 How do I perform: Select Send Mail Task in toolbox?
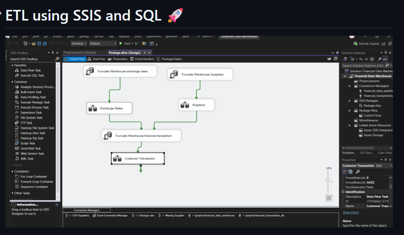[30, 148]
